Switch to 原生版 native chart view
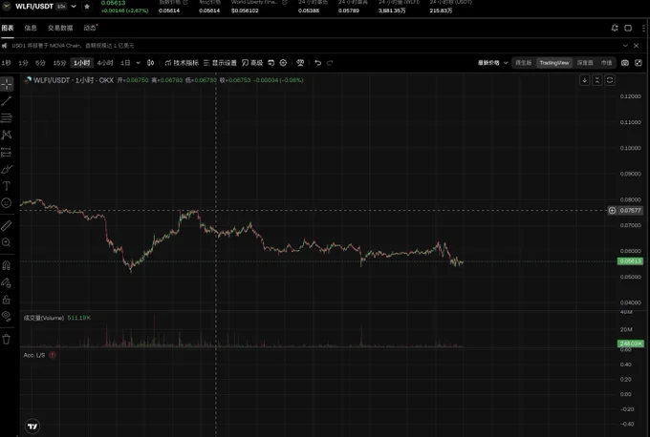 click(x=523, y=63)
